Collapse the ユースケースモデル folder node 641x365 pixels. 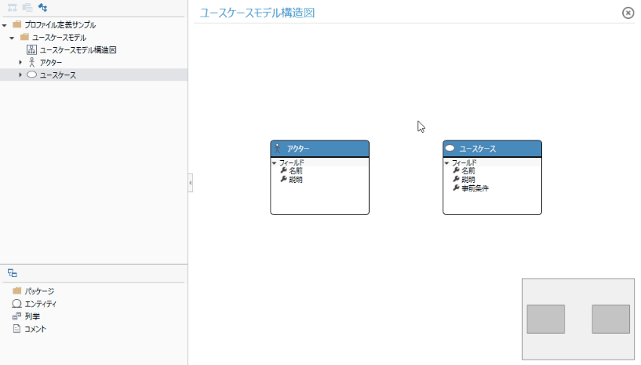point(13,38)
